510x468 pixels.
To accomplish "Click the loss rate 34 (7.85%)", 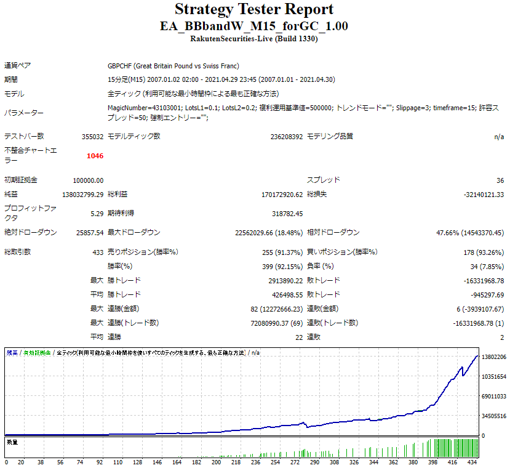I will point(487,267).
